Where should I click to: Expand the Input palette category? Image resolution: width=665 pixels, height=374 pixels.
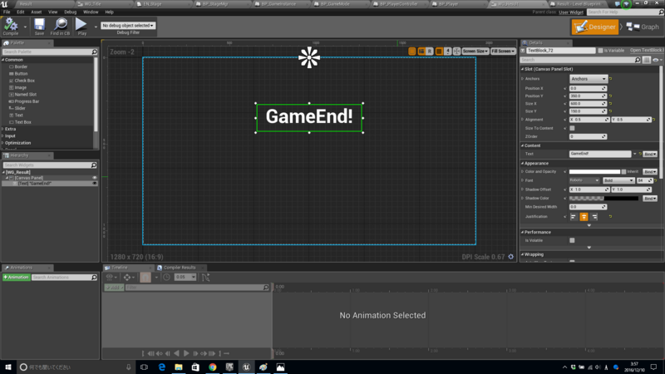pos(3,136)
